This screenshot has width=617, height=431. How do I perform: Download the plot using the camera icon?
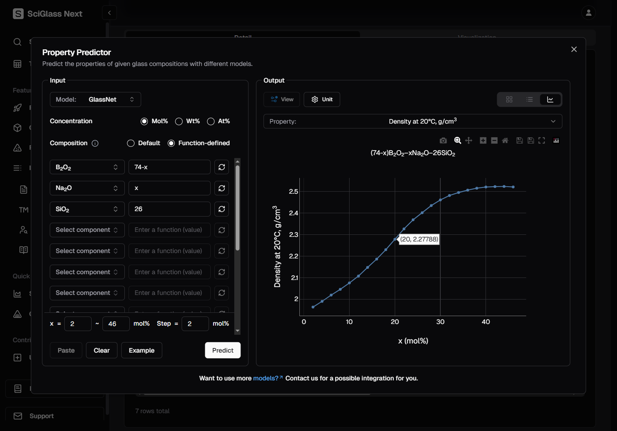click(x=443, y=141)
